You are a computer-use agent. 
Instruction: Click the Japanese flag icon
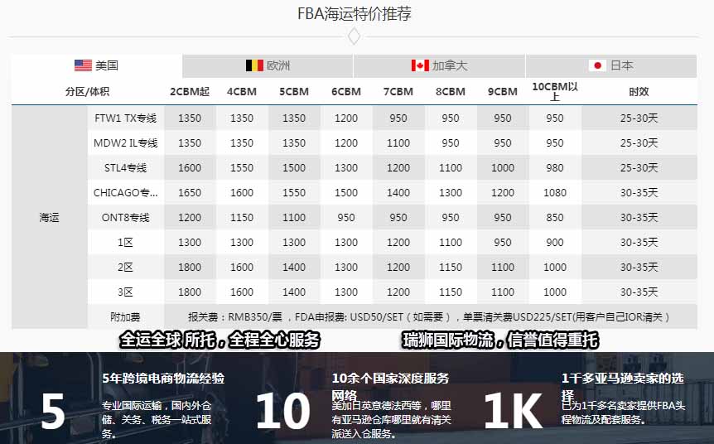pyautogui.click(x=597, y=65)
